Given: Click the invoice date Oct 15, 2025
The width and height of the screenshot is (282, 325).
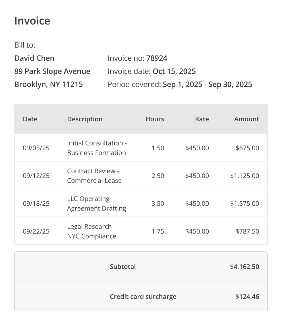Looking at the screenshot, I should point(174,71).
